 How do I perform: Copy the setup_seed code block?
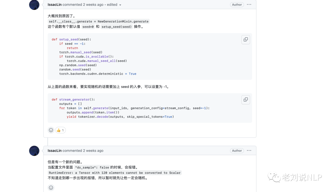pos(245,40)
